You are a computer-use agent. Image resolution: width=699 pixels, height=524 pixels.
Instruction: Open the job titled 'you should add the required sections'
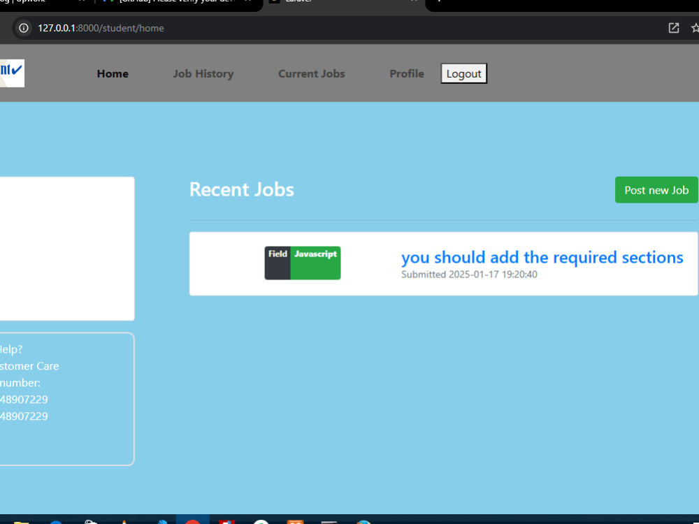[542, 258]
